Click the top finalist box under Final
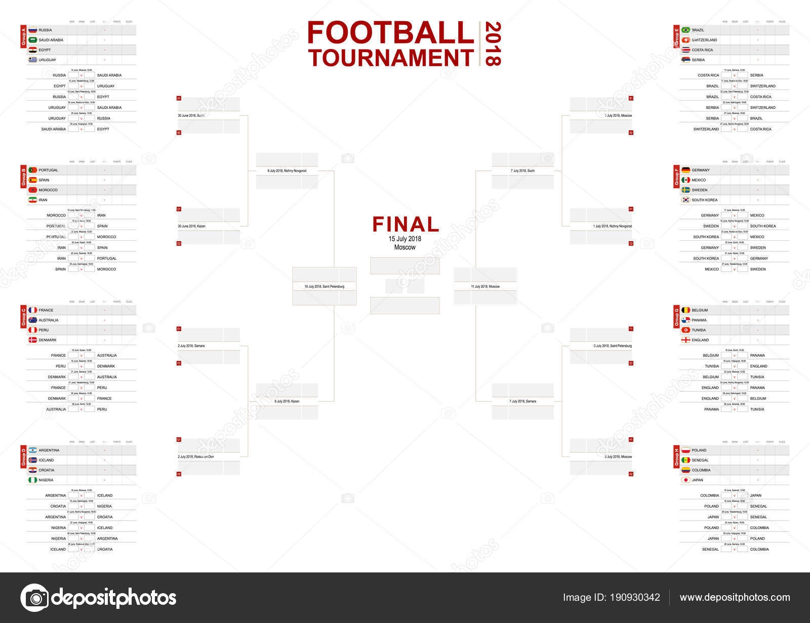Image resolution: width=810 pixels, height=623 pixels. pos(404,266)
